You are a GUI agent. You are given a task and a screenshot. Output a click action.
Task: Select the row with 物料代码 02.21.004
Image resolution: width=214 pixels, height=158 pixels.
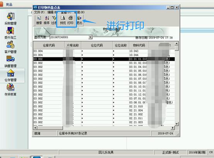point(104,110)
